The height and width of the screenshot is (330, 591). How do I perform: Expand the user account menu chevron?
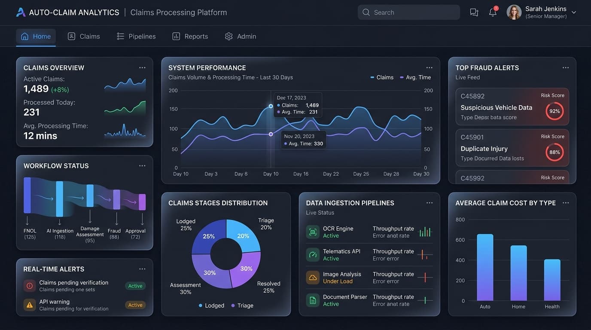(574, 12)
